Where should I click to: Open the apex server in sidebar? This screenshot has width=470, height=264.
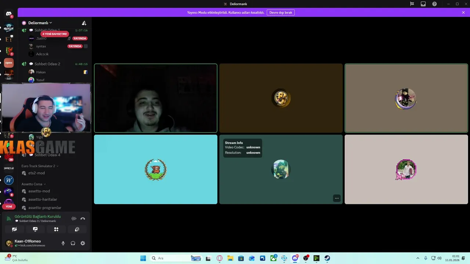(x=9, y=63)
